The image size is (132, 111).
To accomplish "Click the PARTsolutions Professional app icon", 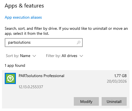I will tap(10, 78).
